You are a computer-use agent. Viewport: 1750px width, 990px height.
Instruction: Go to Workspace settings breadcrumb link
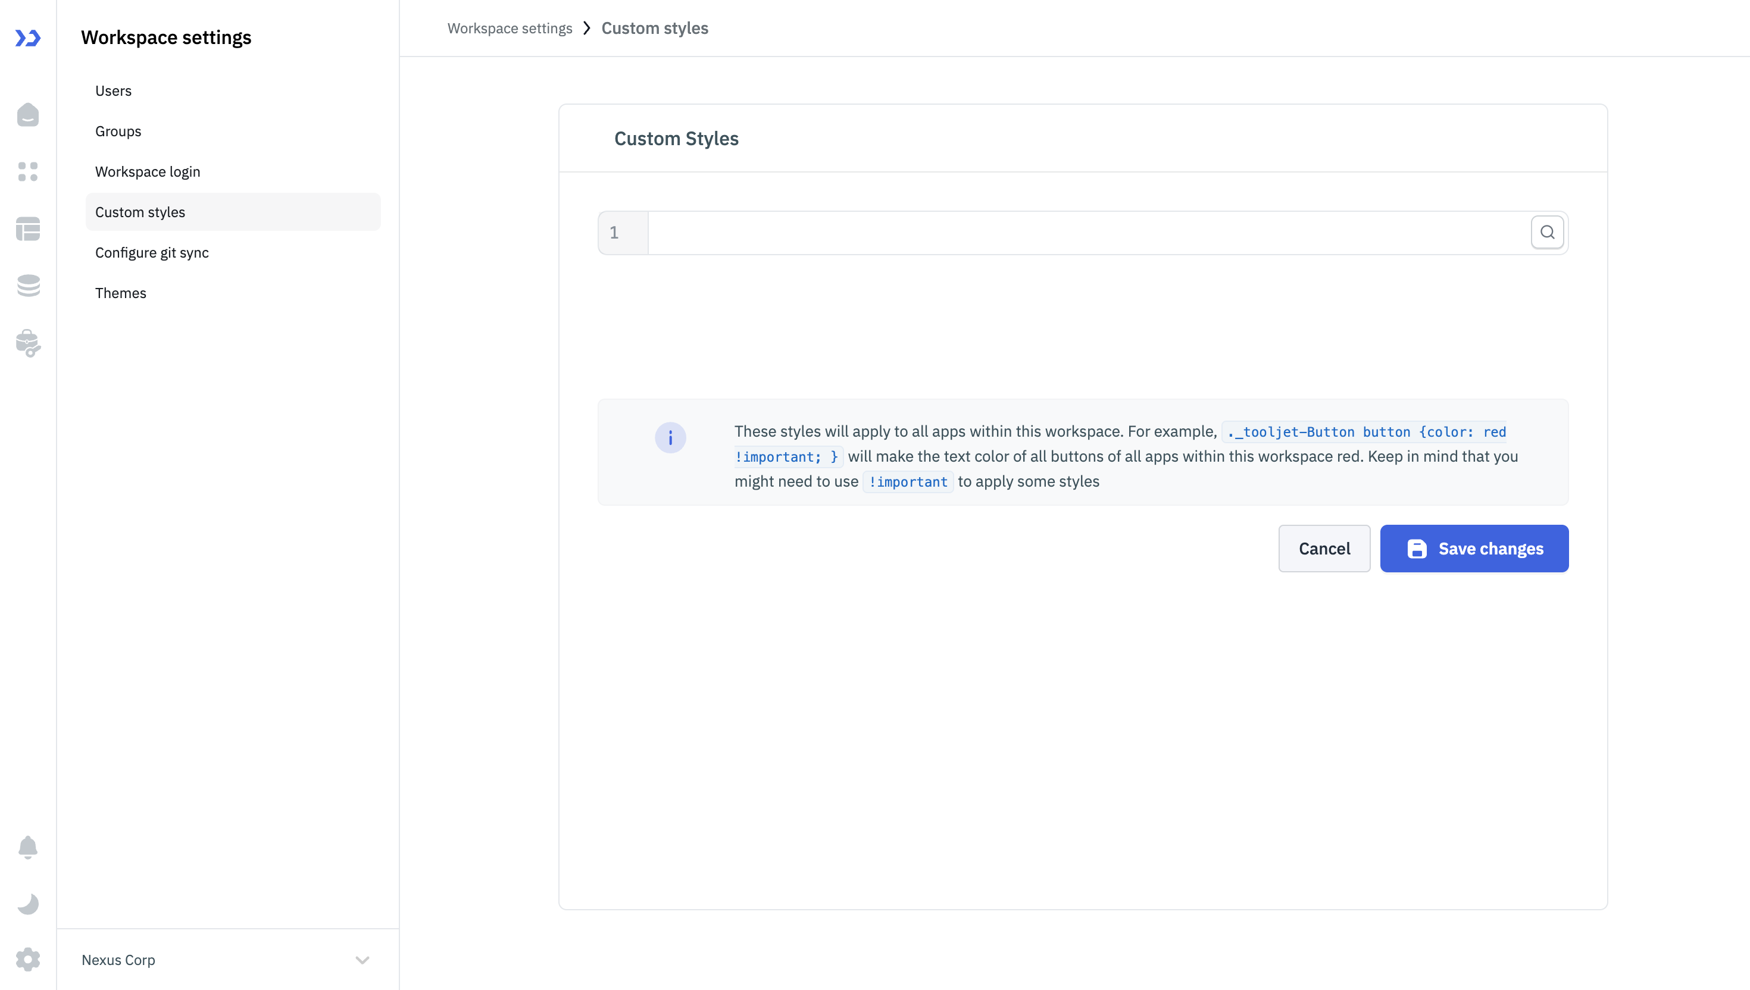510,28
